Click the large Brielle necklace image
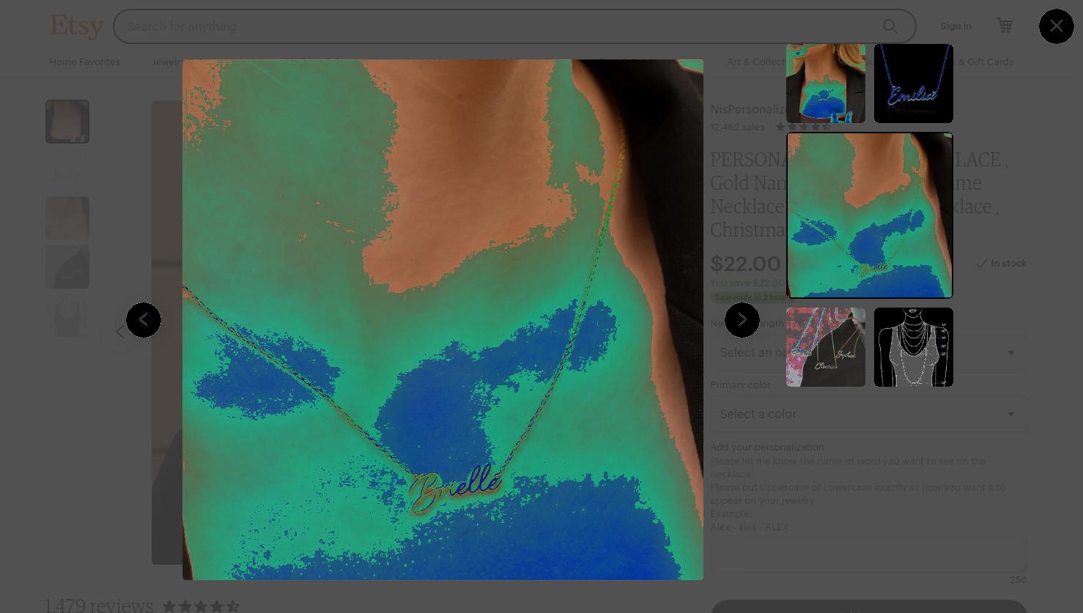Screen dimensions: 1083x613 [443, 320]
